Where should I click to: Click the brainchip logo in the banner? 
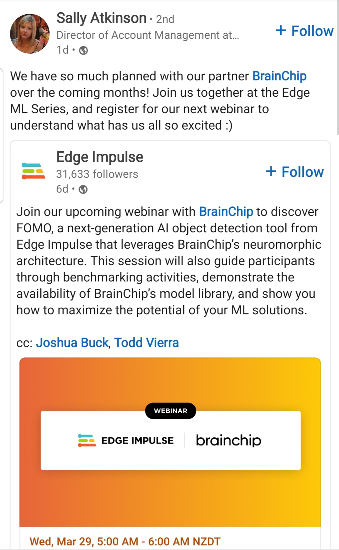pos(229,440)
